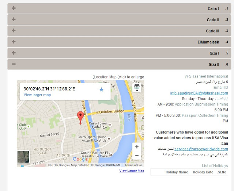Viewport: 234px width, 191px height.
Task: Click the Cairo Tower place icon
Action: 110,125
